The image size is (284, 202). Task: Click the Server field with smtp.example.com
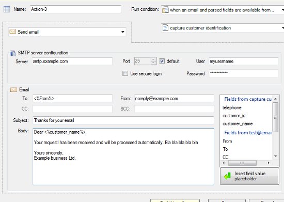(72, 61)
